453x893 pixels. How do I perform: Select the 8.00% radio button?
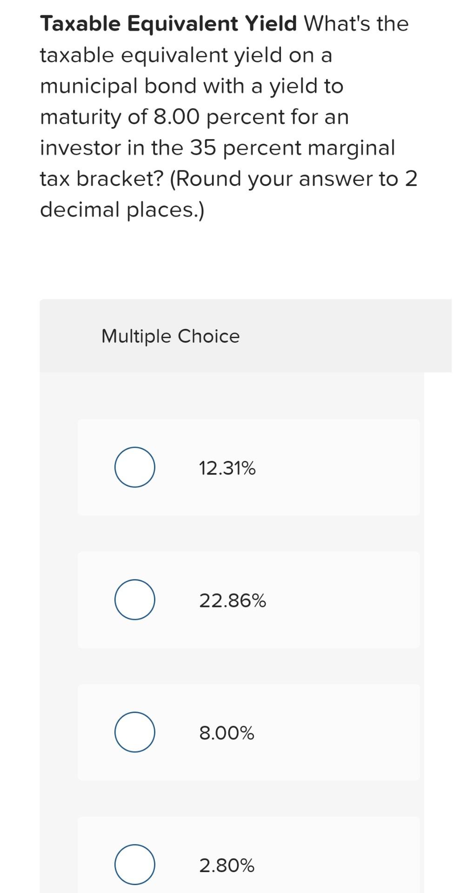coord(134,732)
